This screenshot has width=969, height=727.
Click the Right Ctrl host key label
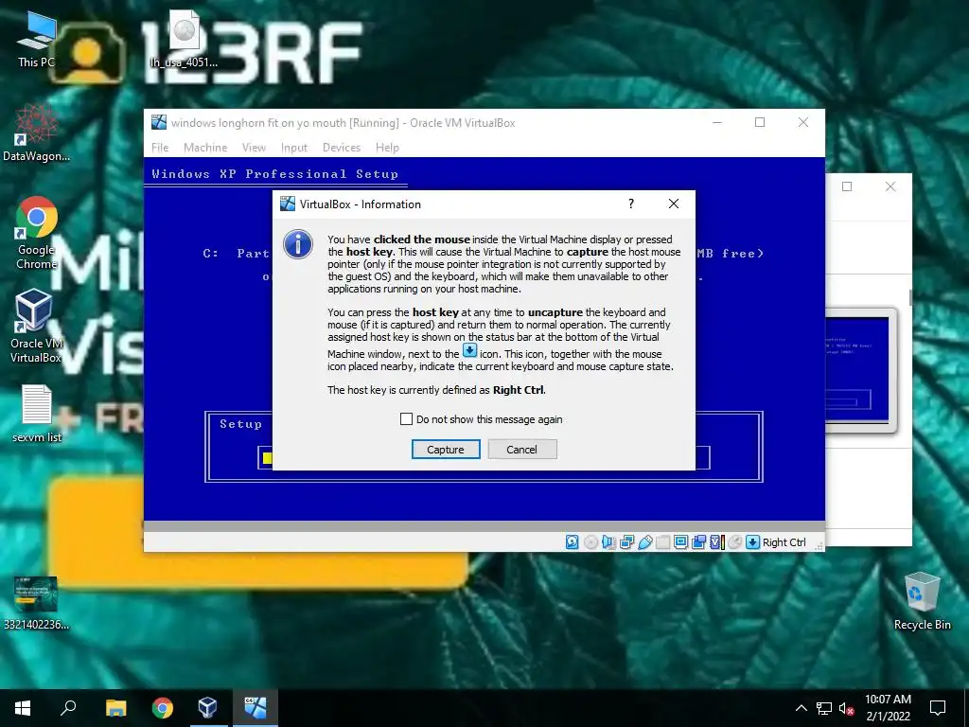pos(784,542)
